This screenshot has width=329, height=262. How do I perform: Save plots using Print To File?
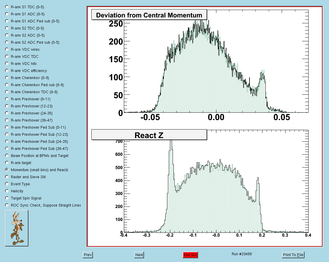(293, 255)
